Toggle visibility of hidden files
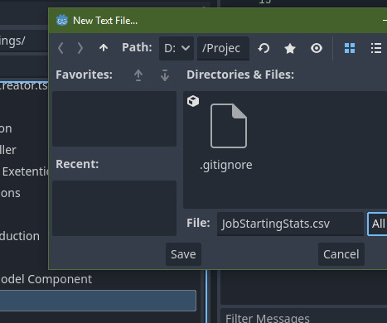387x323 pixels. (x=317, y=48)
